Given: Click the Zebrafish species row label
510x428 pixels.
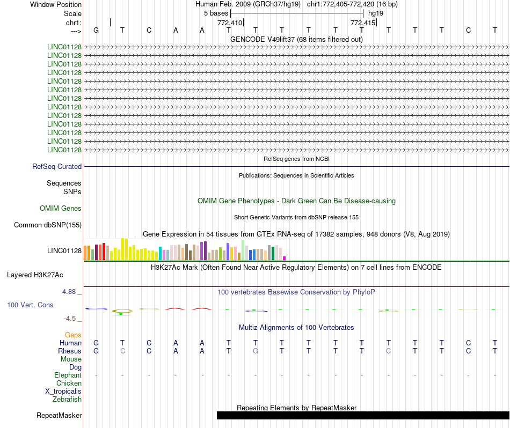Looking at the screenshot, I should [67, 399].
